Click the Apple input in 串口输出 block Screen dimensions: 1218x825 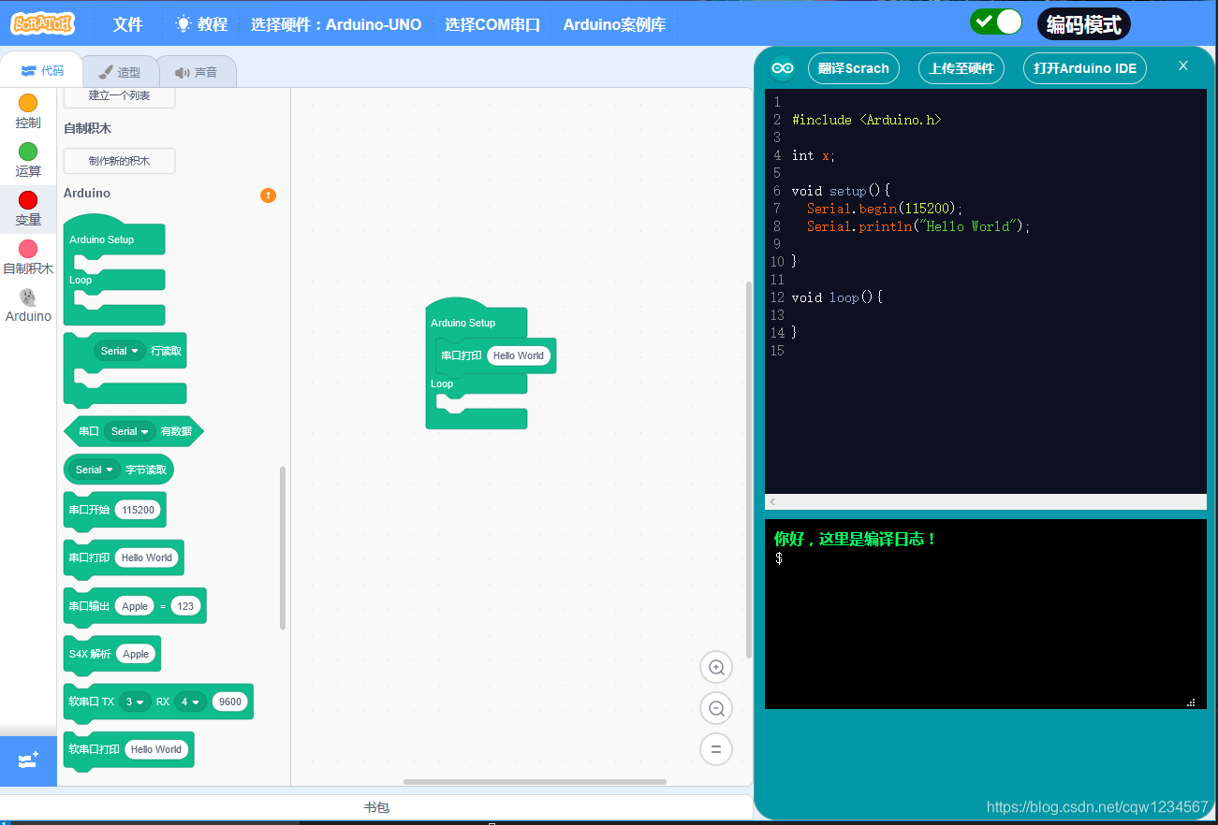(135, 606)
